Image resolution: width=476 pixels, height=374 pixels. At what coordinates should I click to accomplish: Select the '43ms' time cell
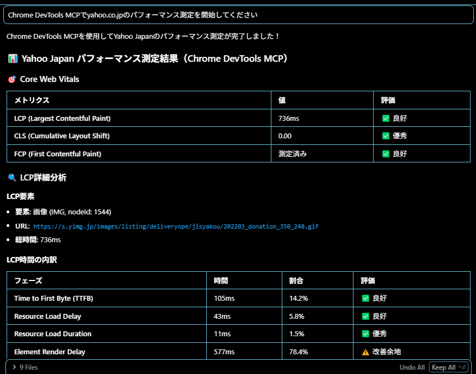[x=244, y=316]
